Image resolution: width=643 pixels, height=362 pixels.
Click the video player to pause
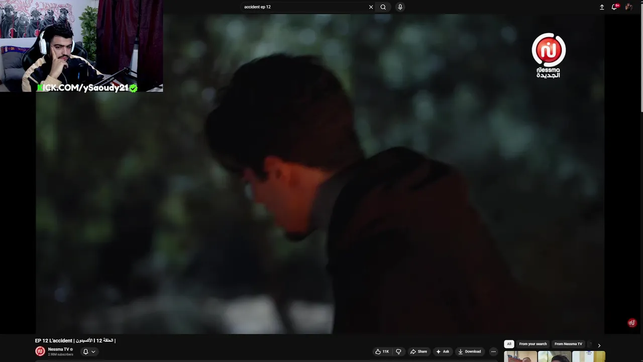(x=319, y=173)
